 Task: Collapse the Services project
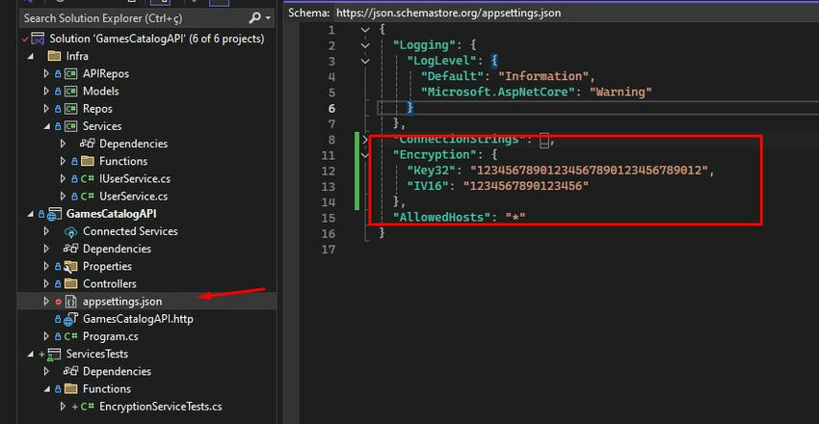[46, 126]
